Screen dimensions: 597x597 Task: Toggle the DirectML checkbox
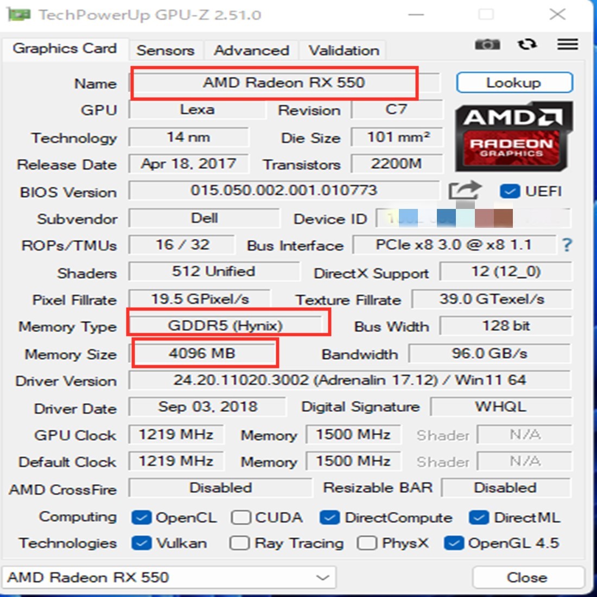pyautogui.click(x=479, y=518)
